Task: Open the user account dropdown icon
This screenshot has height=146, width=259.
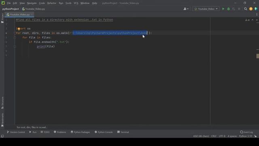Action: click(186, 9)
